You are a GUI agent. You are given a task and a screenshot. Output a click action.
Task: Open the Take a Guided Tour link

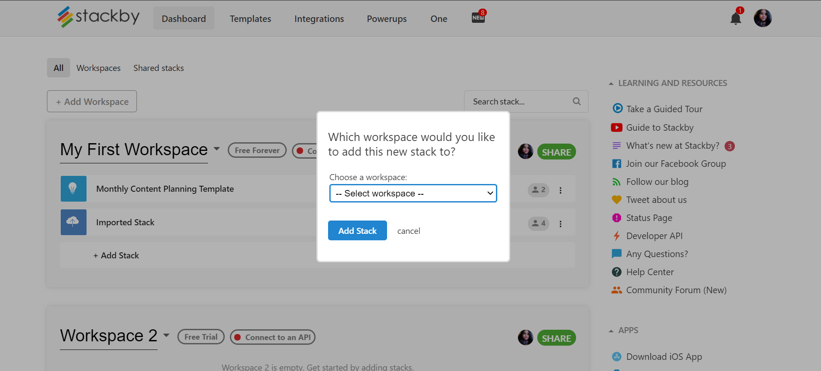pos(664,109)
